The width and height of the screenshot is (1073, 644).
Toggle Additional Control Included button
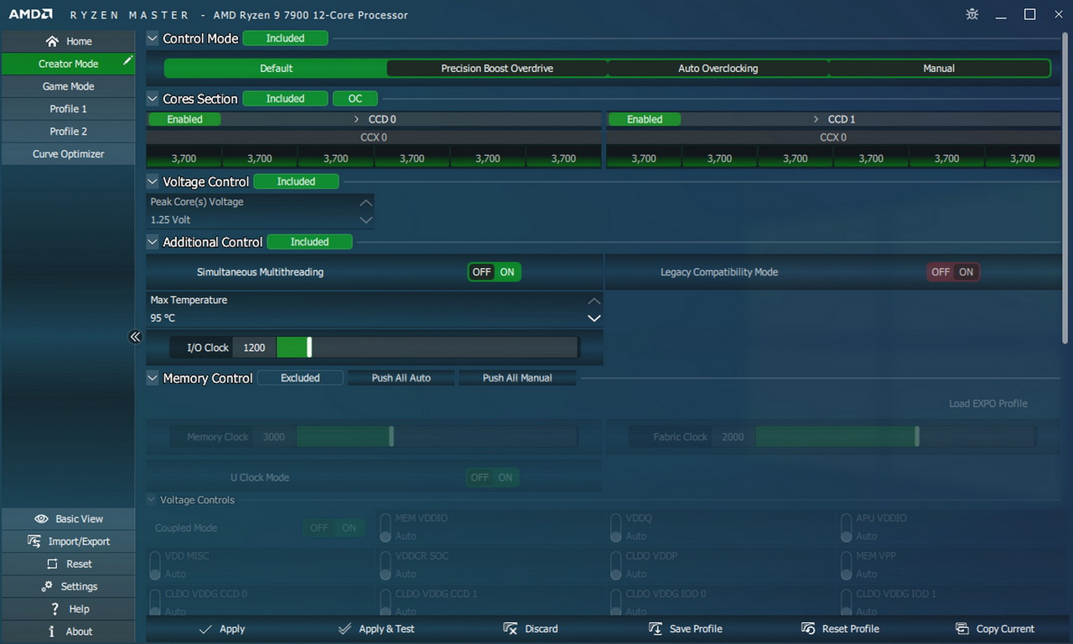pyautogui.click(x=309, y=241)
